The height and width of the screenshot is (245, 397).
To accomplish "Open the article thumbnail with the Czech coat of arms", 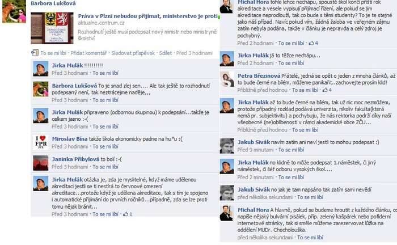I will (52, 28).
